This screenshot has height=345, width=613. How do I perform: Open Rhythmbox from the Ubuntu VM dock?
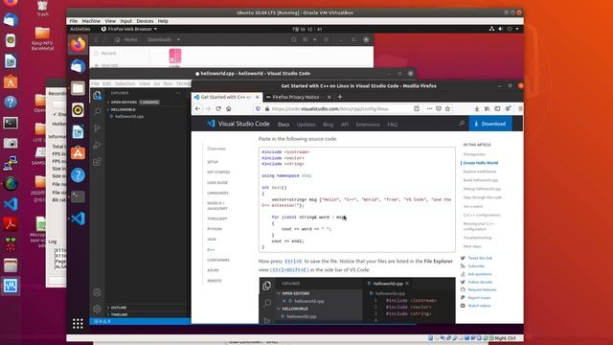[78, 110]
